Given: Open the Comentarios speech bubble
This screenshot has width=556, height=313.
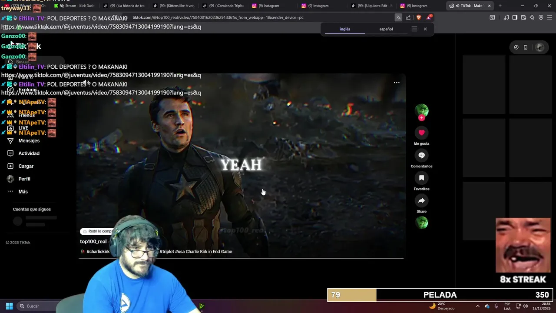Looking at the screenshot, I should 421,155.
